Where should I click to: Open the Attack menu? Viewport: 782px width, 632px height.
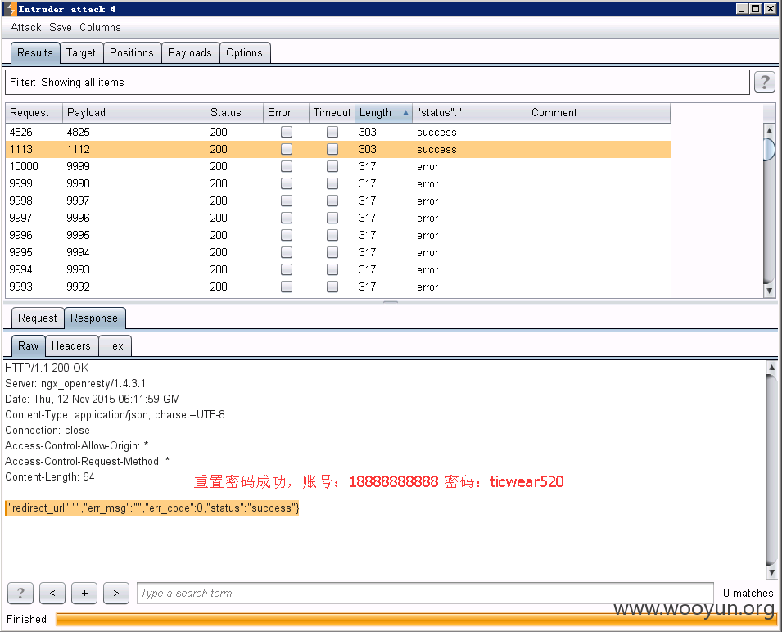click(25, 27)
